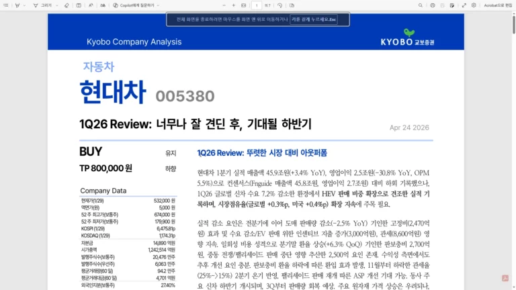516x290 pixels.
Task: Toggle full screen with arrows icon
Action: coord(464,5)
